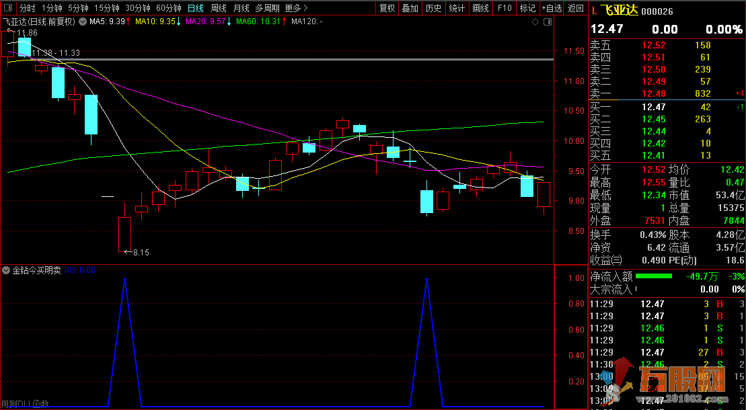Click the gap label 11.38 - 11.33
The image size is (746, 410).
pos(56,53)
